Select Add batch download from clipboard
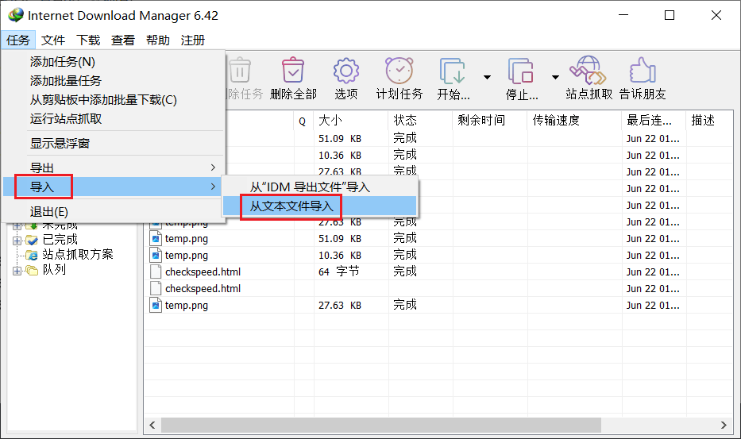This screenshot has width=741, height=439. (103, 99)
